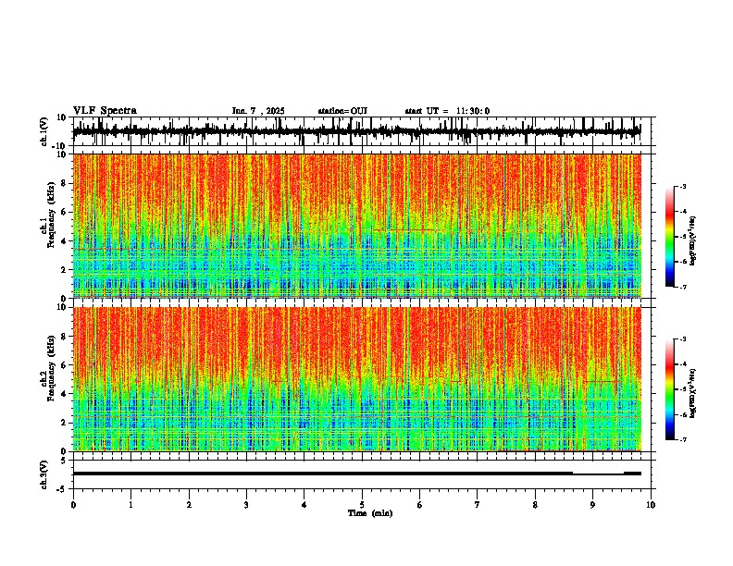Click the time axis tick label '0'
The height and width of the screenshot is (566, 733).
pos(73,505)
